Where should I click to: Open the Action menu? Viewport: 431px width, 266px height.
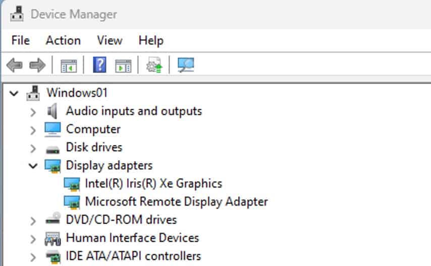(x=63, y=40)
